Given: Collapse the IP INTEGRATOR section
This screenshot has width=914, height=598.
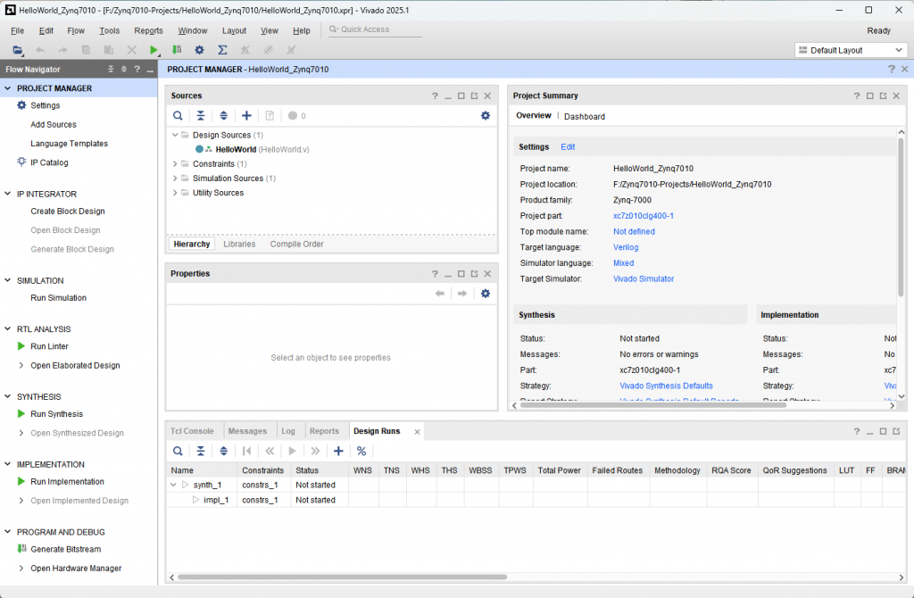Looking at the screenshot, I should (7, 194).
